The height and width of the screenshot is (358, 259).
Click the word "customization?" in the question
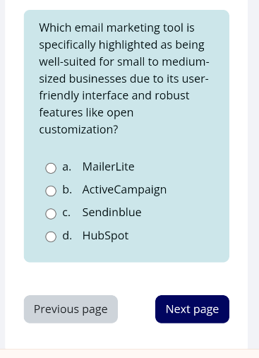[x=78, y=129]
